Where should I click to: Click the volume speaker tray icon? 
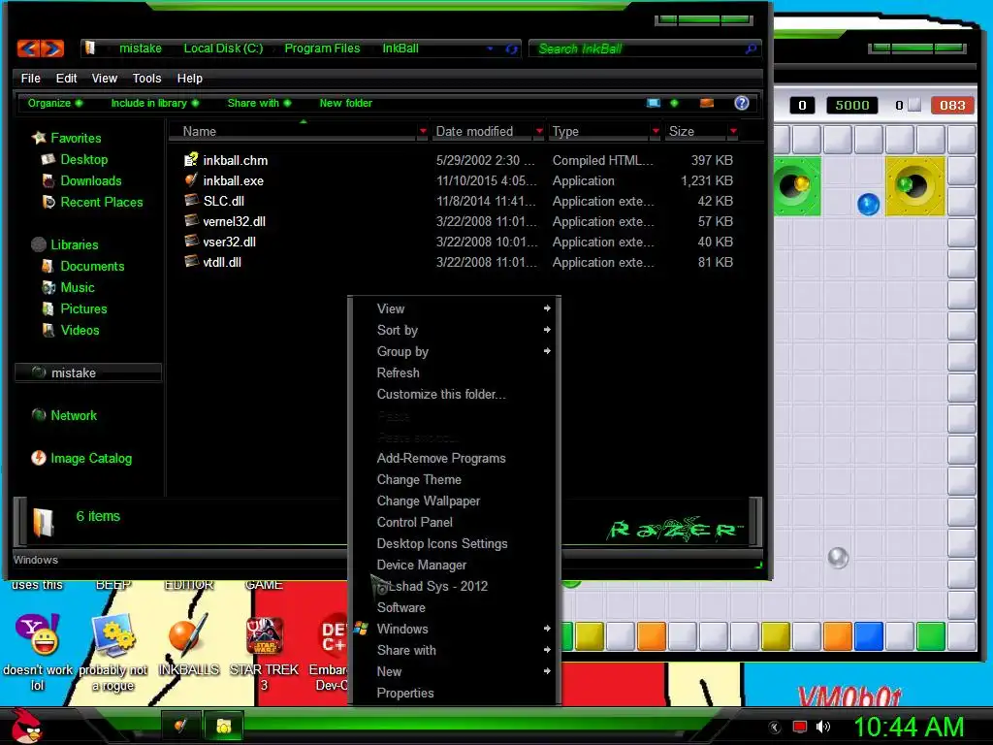(822, 727)
